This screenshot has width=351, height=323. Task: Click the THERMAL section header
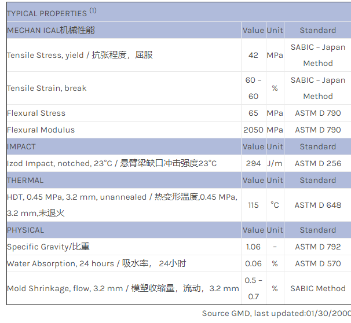25,180
